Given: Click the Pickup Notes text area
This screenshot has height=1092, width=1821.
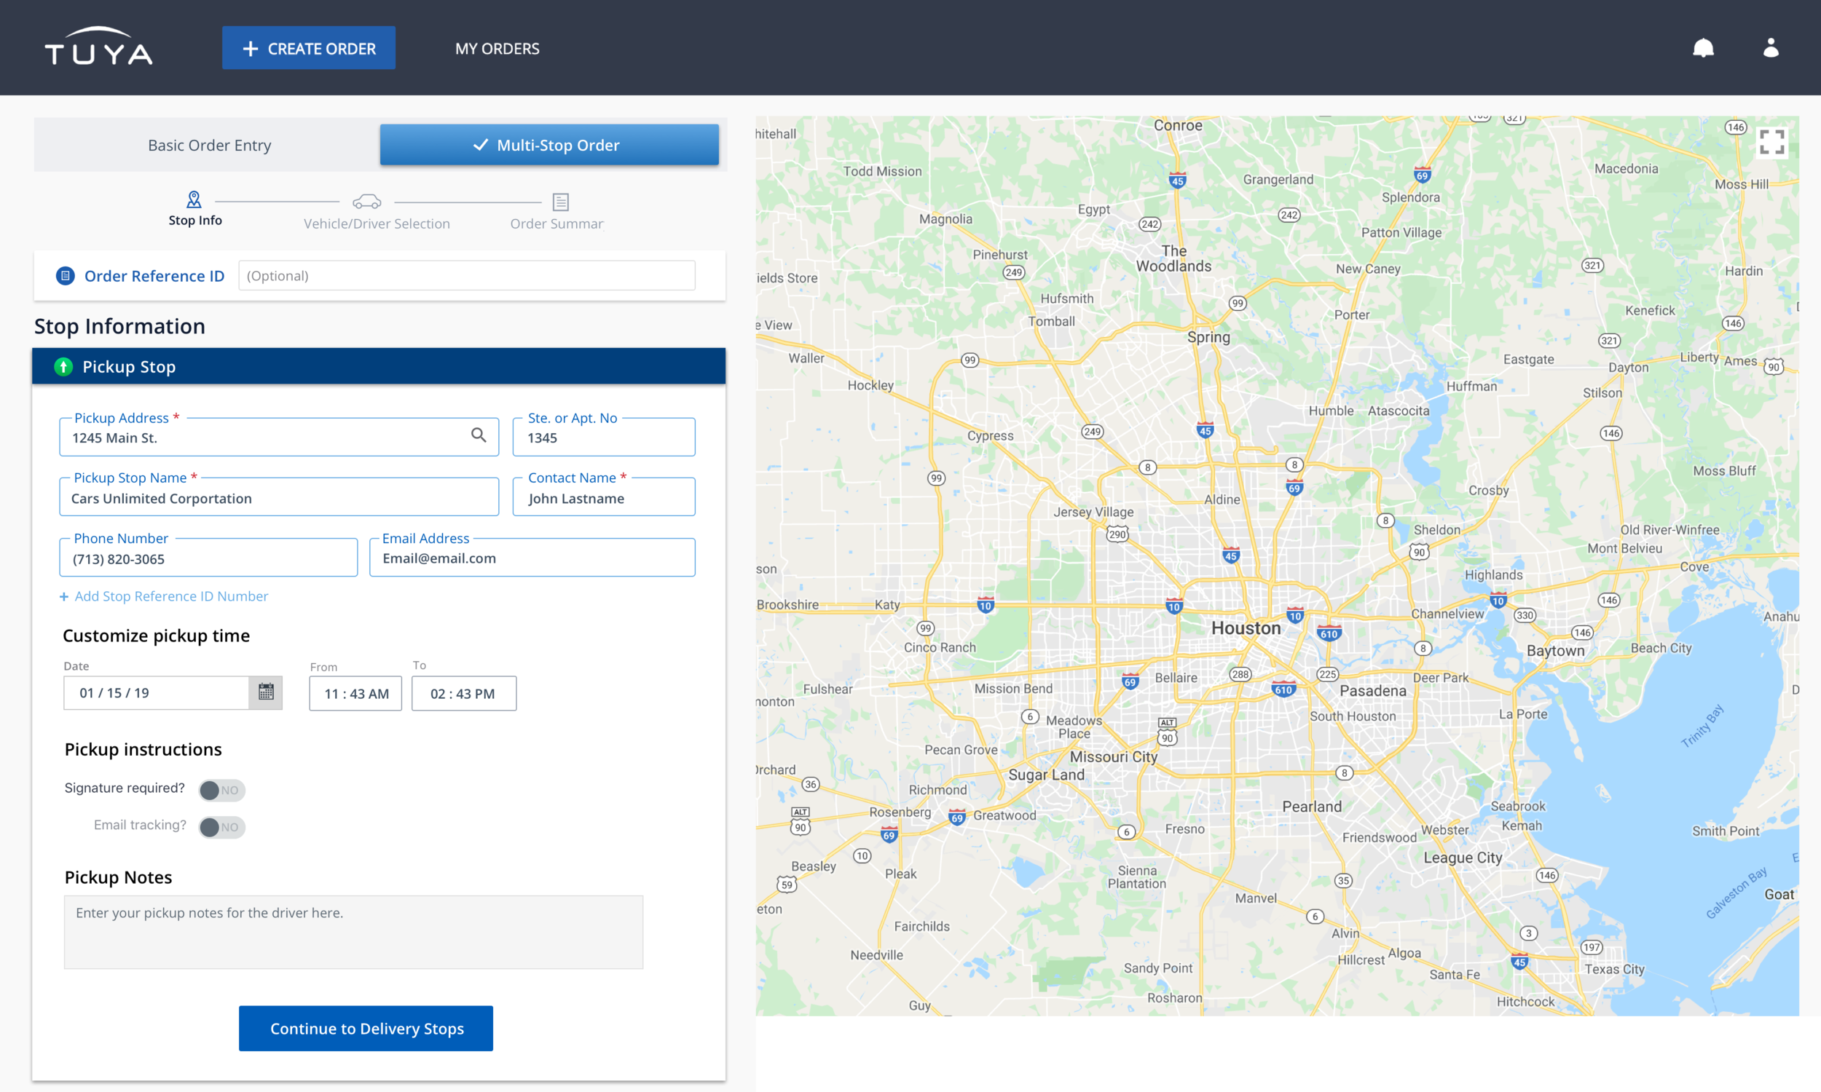Looking at the screenshot, I should pos(353,933).
